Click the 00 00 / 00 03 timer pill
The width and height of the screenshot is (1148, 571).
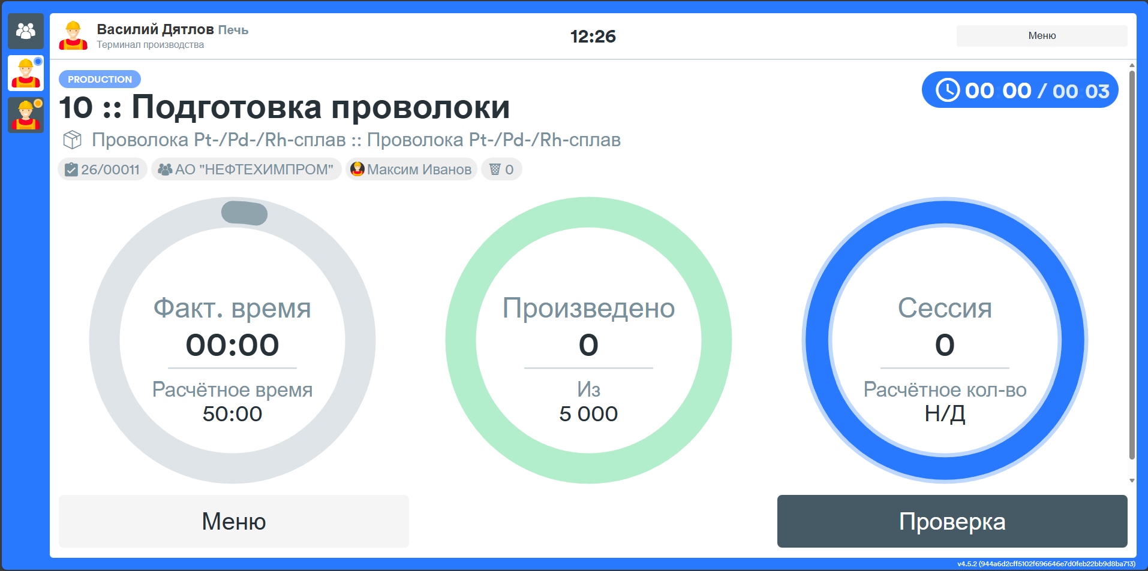click(1020, 90)
